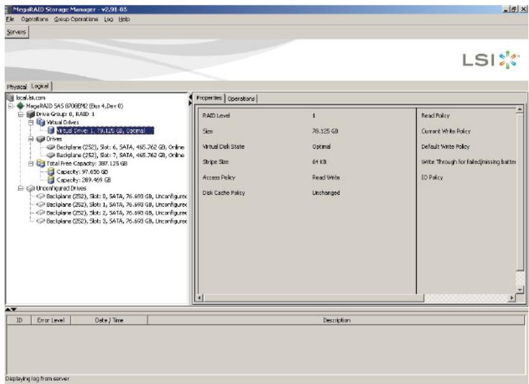The image size is (529, 384).
Task: Click the LSI logo
Action: tap(490, 60)
